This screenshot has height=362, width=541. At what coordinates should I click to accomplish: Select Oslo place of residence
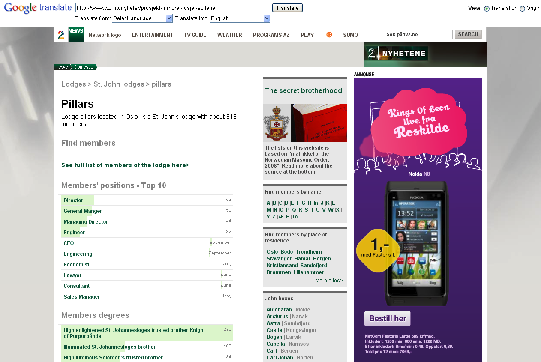click(x=272, y=252)
